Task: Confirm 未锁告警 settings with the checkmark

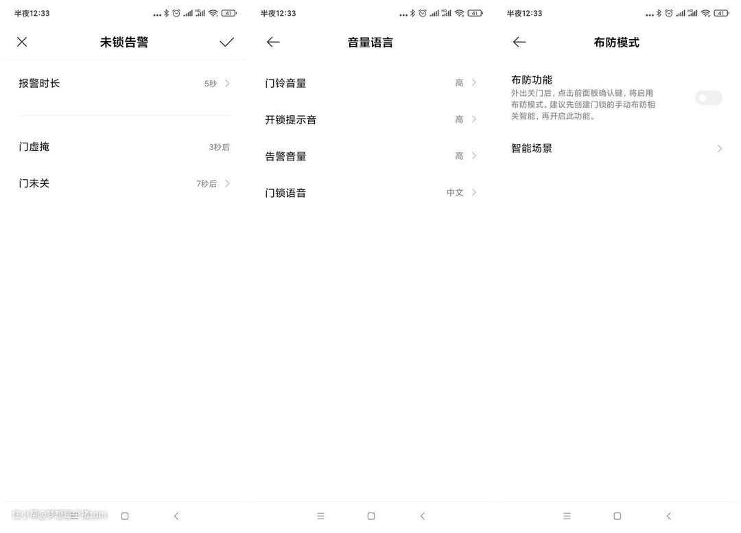Action: tap(226, 42)
